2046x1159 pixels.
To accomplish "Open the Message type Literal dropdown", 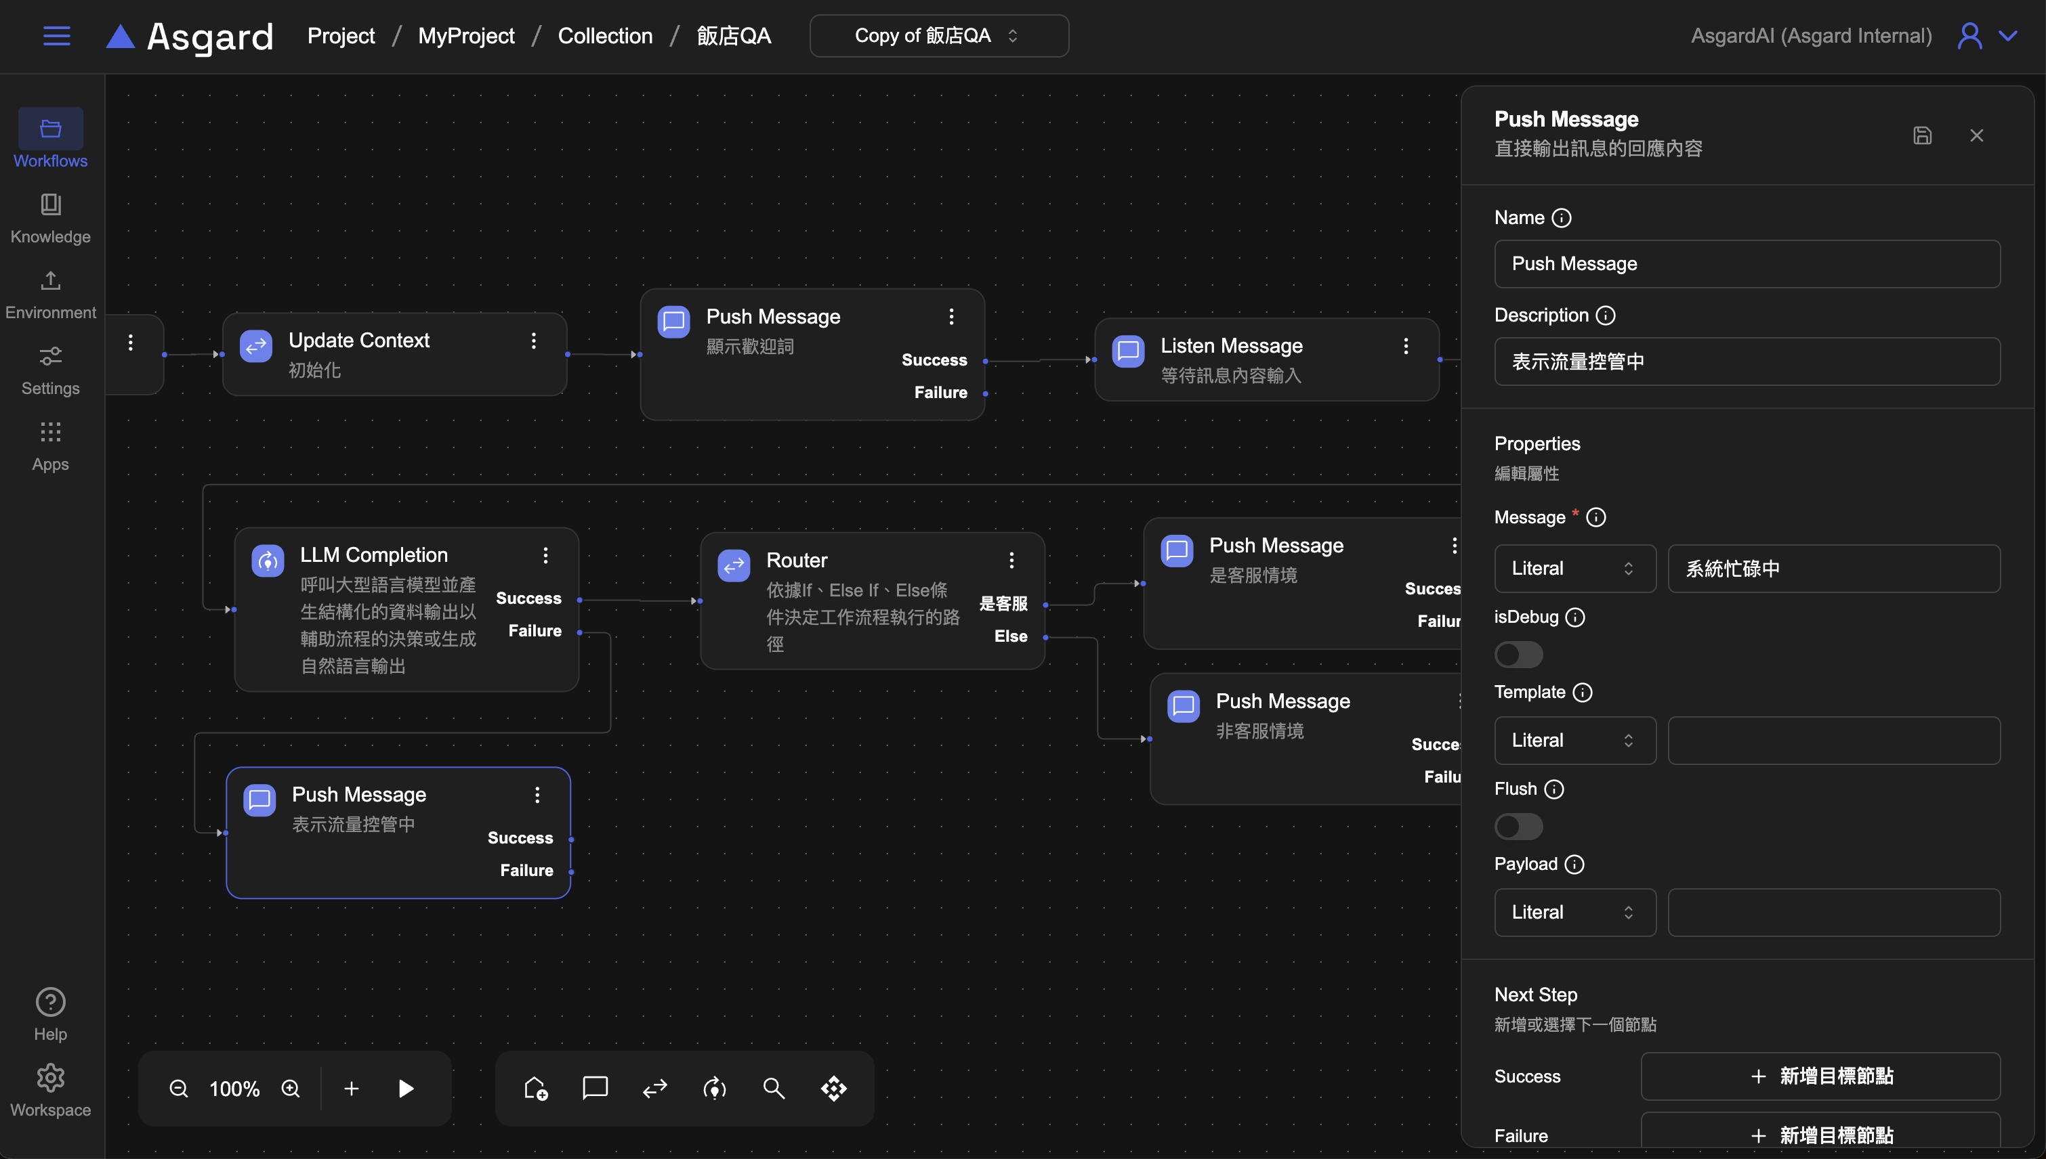I will 1574,569.
